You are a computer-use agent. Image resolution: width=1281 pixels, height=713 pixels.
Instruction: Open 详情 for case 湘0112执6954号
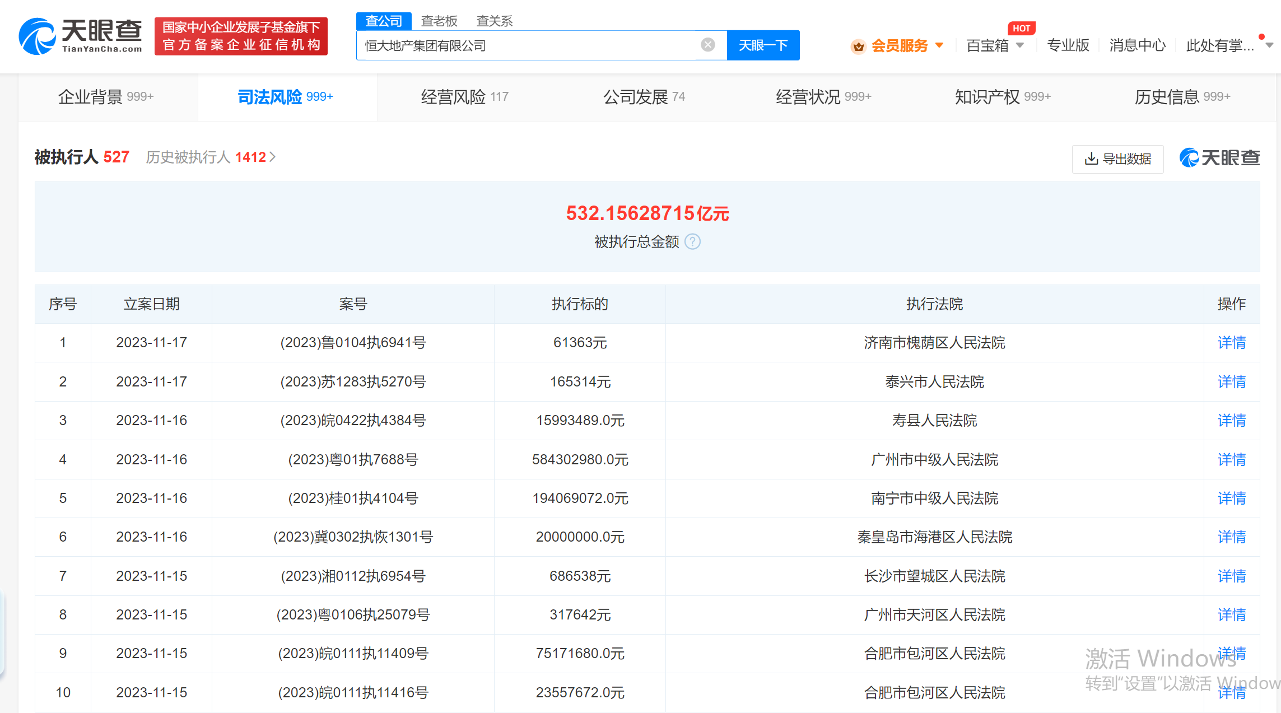tap(1232, 576)
